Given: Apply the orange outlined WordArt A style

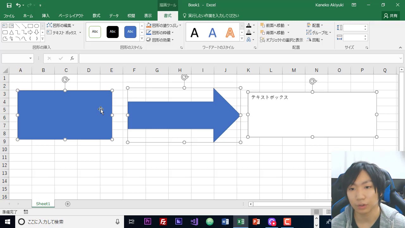Looking at the screenshot, I should point(230,32).
